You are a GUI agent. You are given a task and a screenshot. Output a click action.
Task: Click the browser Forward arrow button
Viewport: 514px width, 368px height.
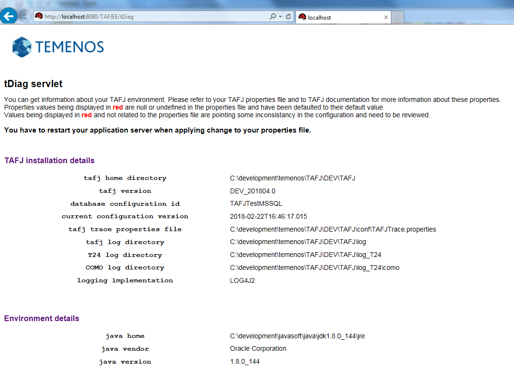click(x=25, y=16)
